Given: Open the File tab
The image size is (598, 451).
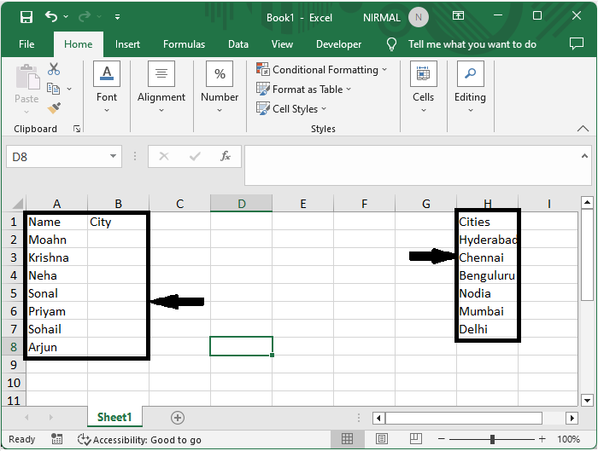Looking at the screenshot, I should coord(26,44).
